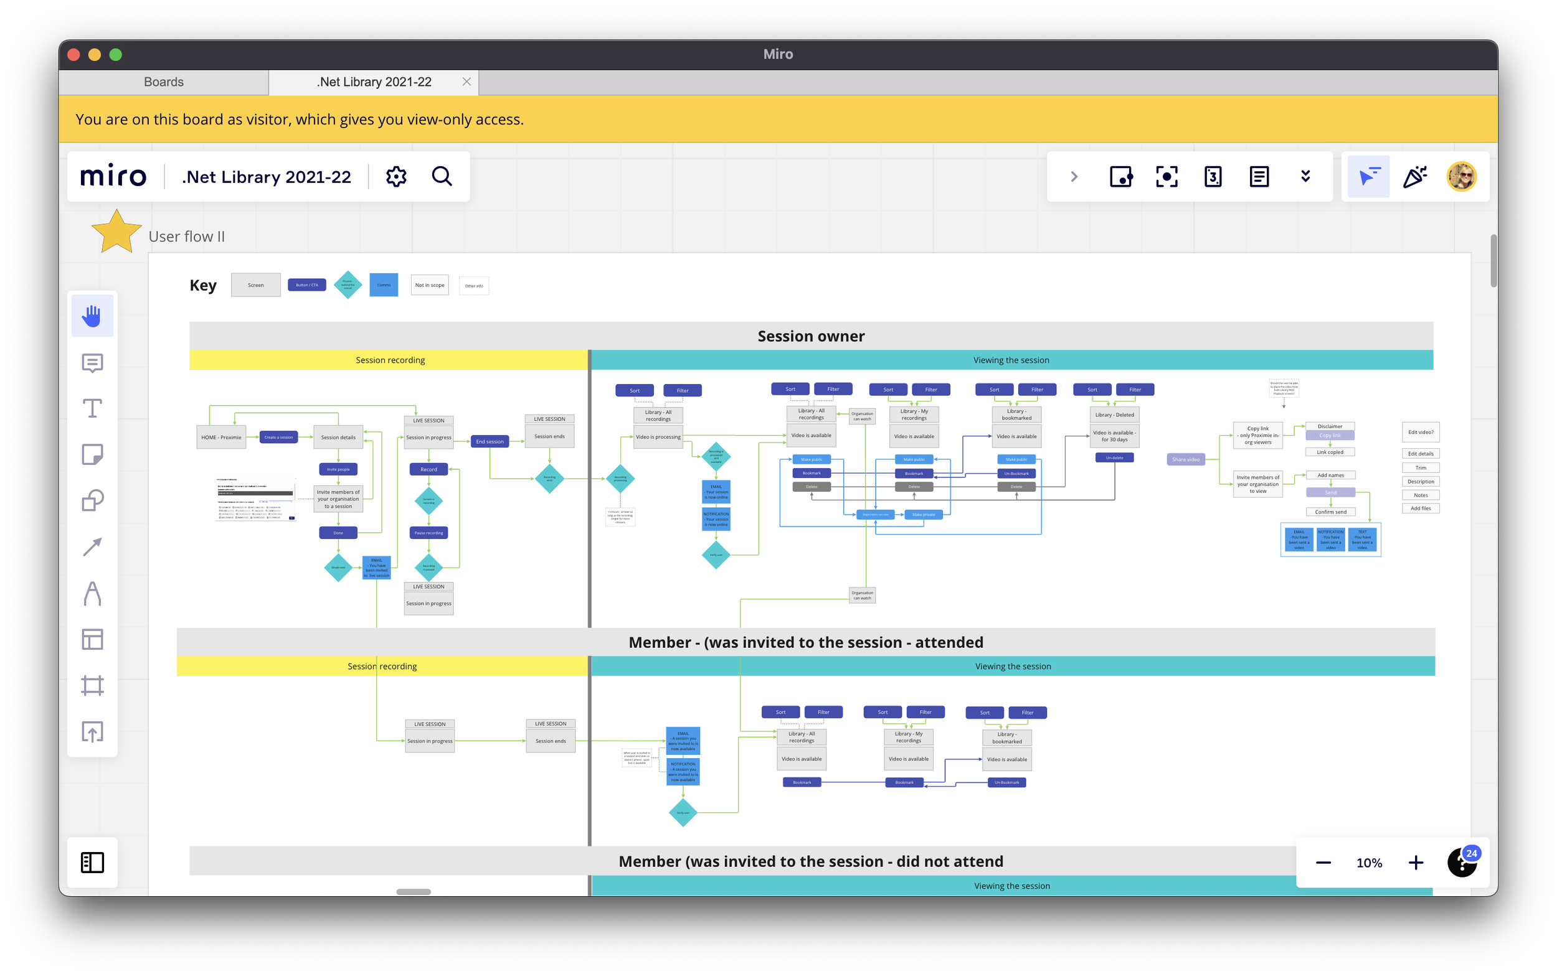Select the arrow connection line tool
Viewport: 1557px width, 974px height.
(x=92, y=547)
